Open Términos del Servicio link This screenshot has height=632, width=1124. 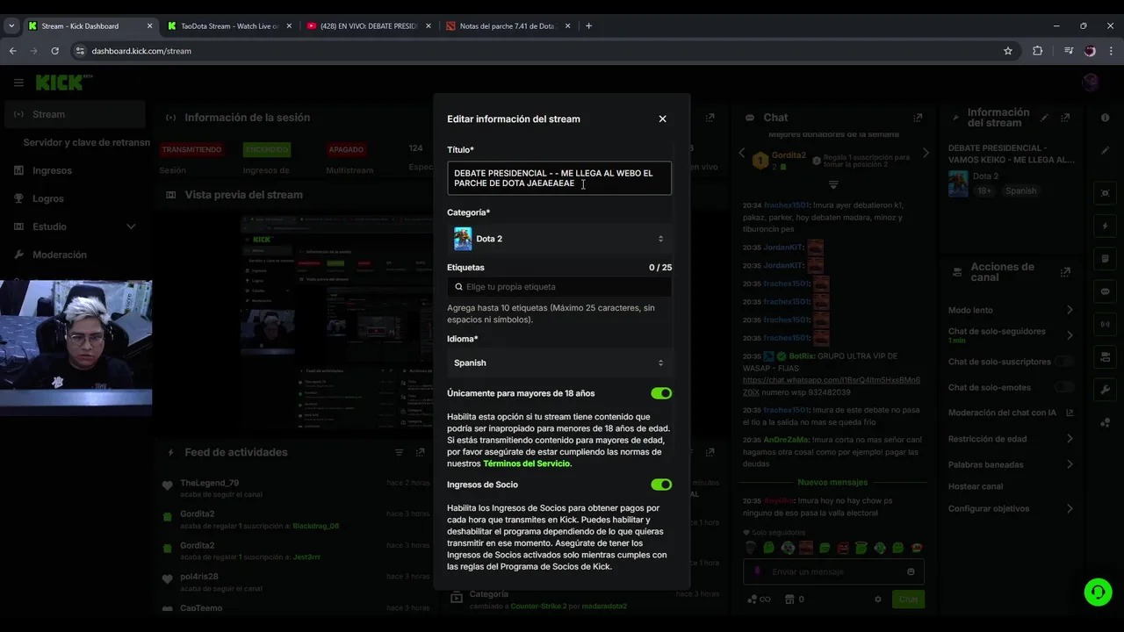click(527, 463)
